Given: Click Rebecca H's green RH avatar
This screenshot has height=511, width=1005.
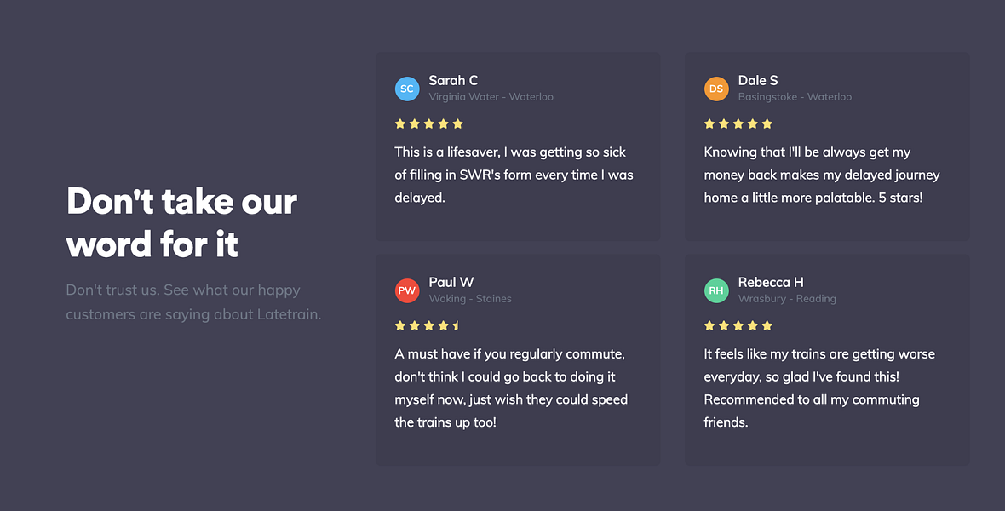Looking at the screenshot, I should pyautogui.click(x=716, y=290).
